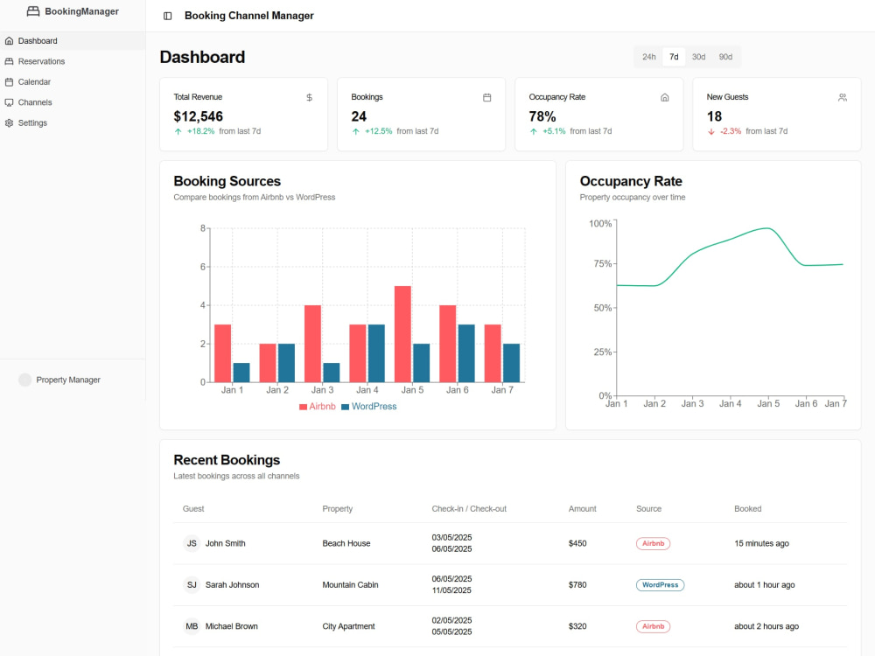
Task: Click the '15 minutes ago' booked cell
Action: [762, 543]
